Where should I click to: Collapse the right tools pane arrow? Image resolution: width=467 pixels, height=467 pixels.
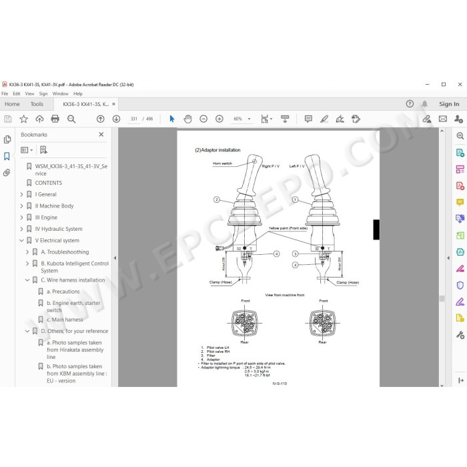click(448, 258)
